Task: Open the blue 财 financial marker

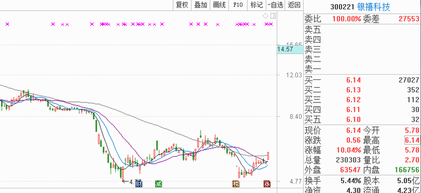Action: (x=139, y=184)
